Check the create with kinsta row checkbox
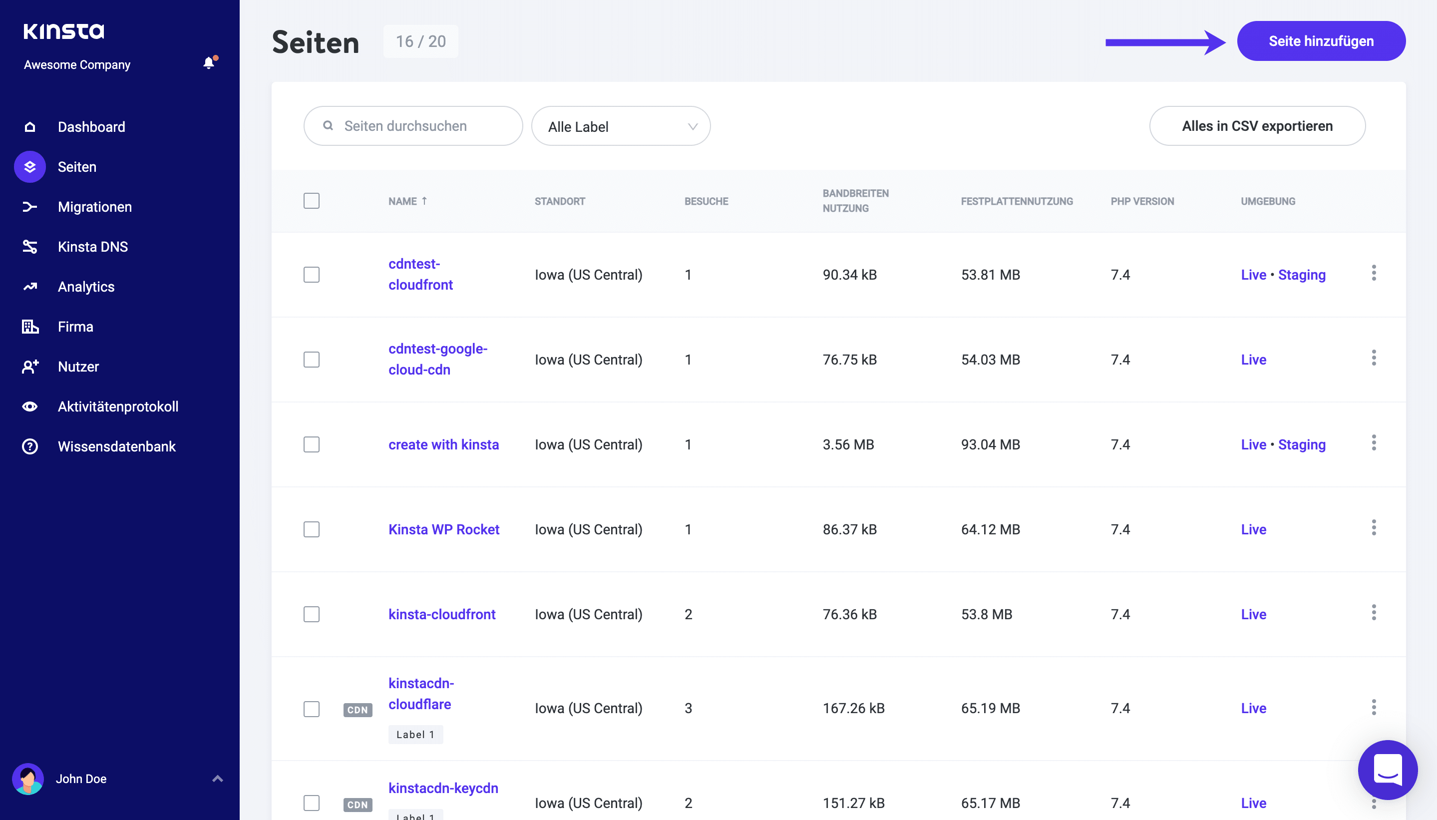Viewport: 1437px width, 820px height. pyautogui.click(x=312, y=444)
